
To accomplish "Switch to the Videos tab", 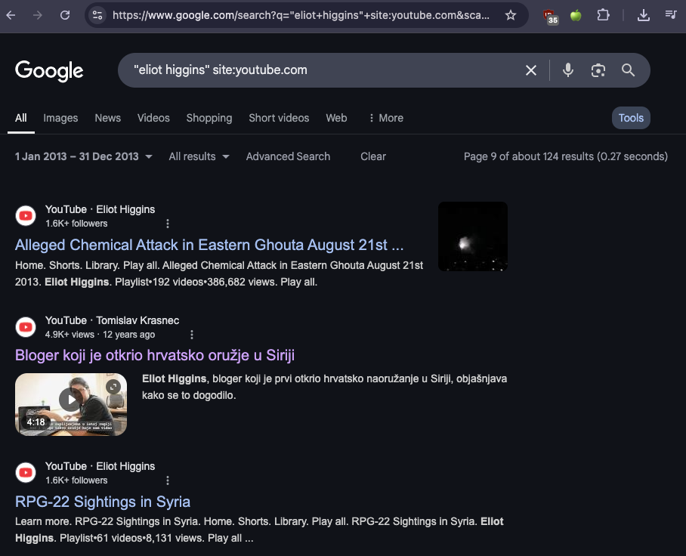I will pos(153,118).
